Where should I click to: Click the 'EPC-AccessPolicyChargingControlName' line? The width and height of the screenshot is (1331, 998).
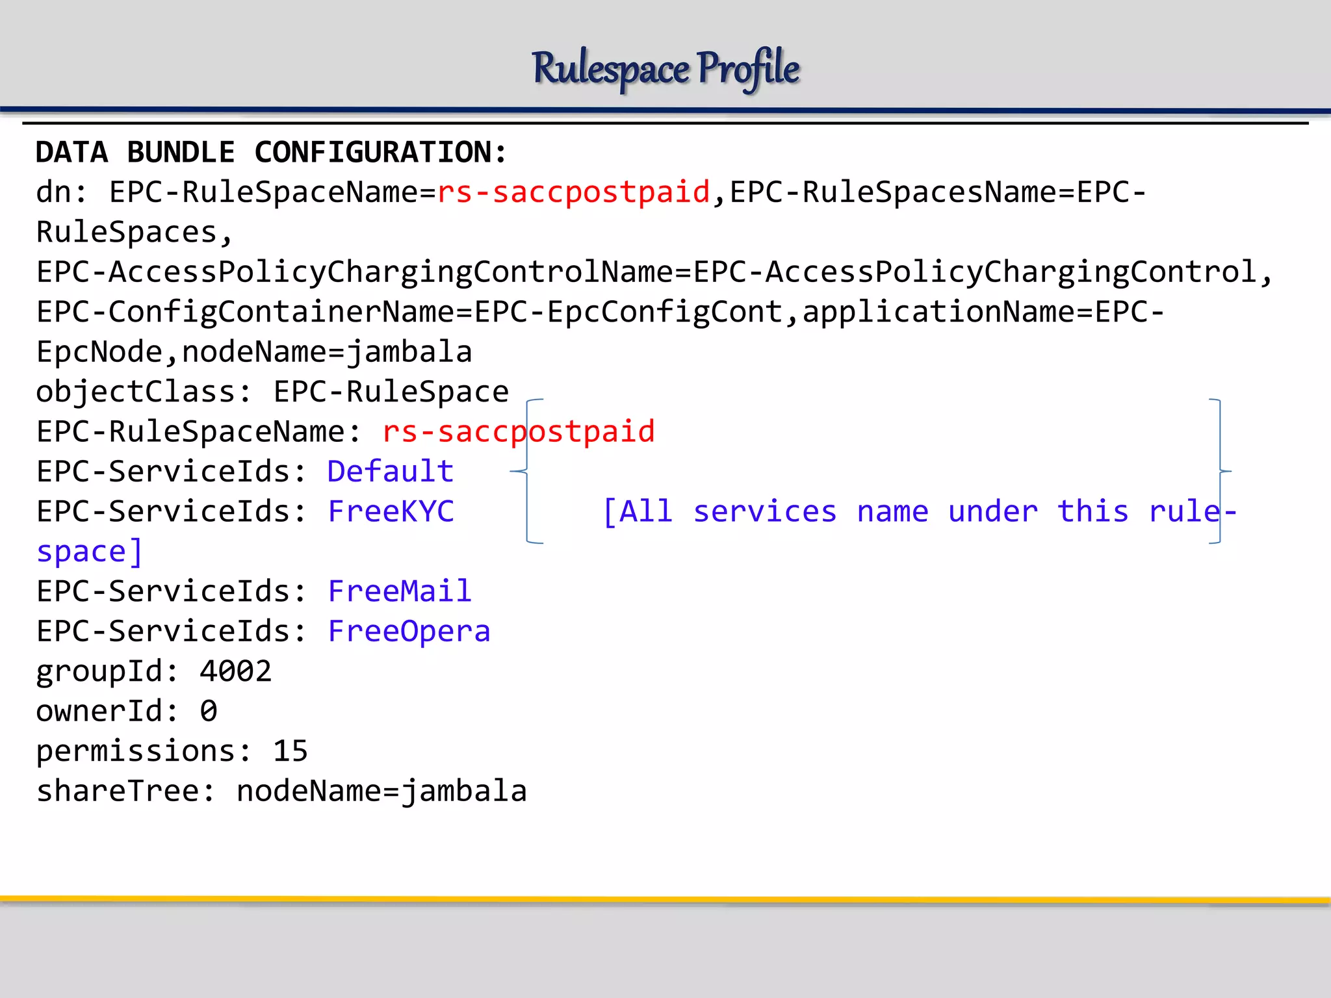tap(654, 272)
